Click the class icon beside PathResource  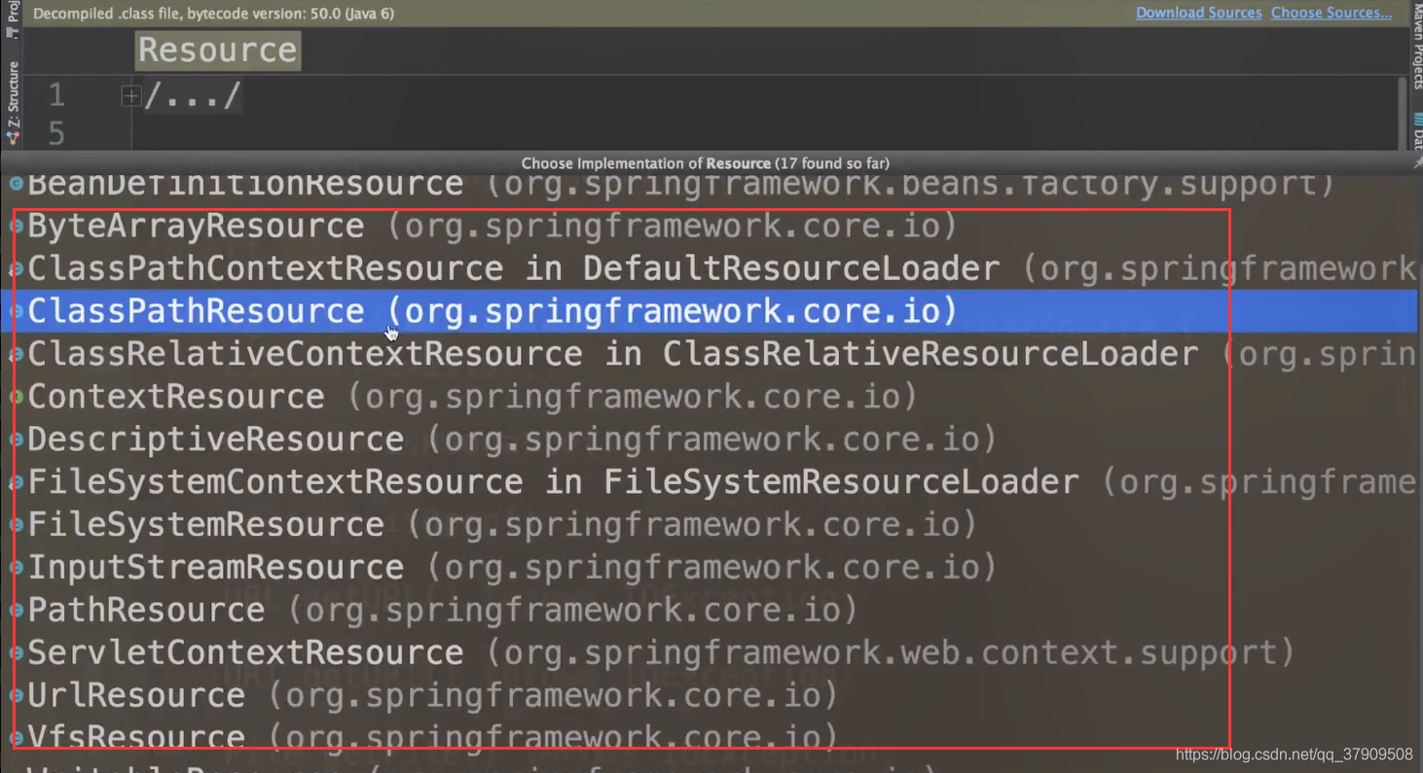[x=16, y=612]
